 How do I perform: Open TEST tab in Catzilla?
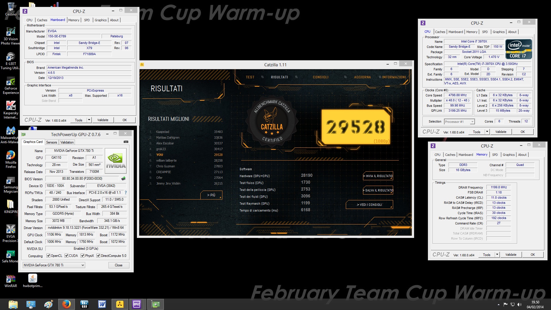(250, 77)
